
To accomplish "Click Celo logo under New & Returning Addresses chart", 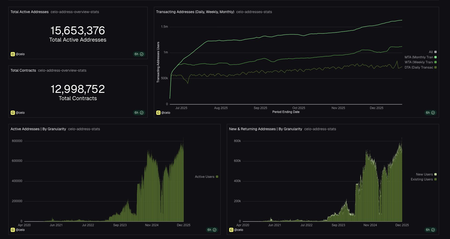I will [x=231, y=230].
